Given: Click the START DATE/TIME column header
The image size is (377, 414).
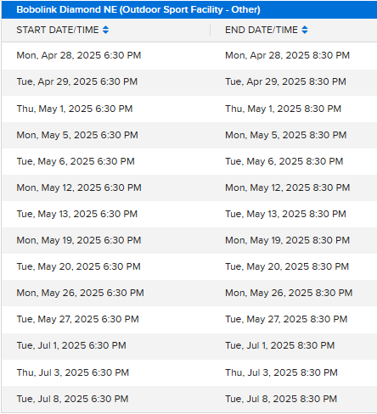Looking at the screenshot, I should pyautogui.click(x=58, y=30).
